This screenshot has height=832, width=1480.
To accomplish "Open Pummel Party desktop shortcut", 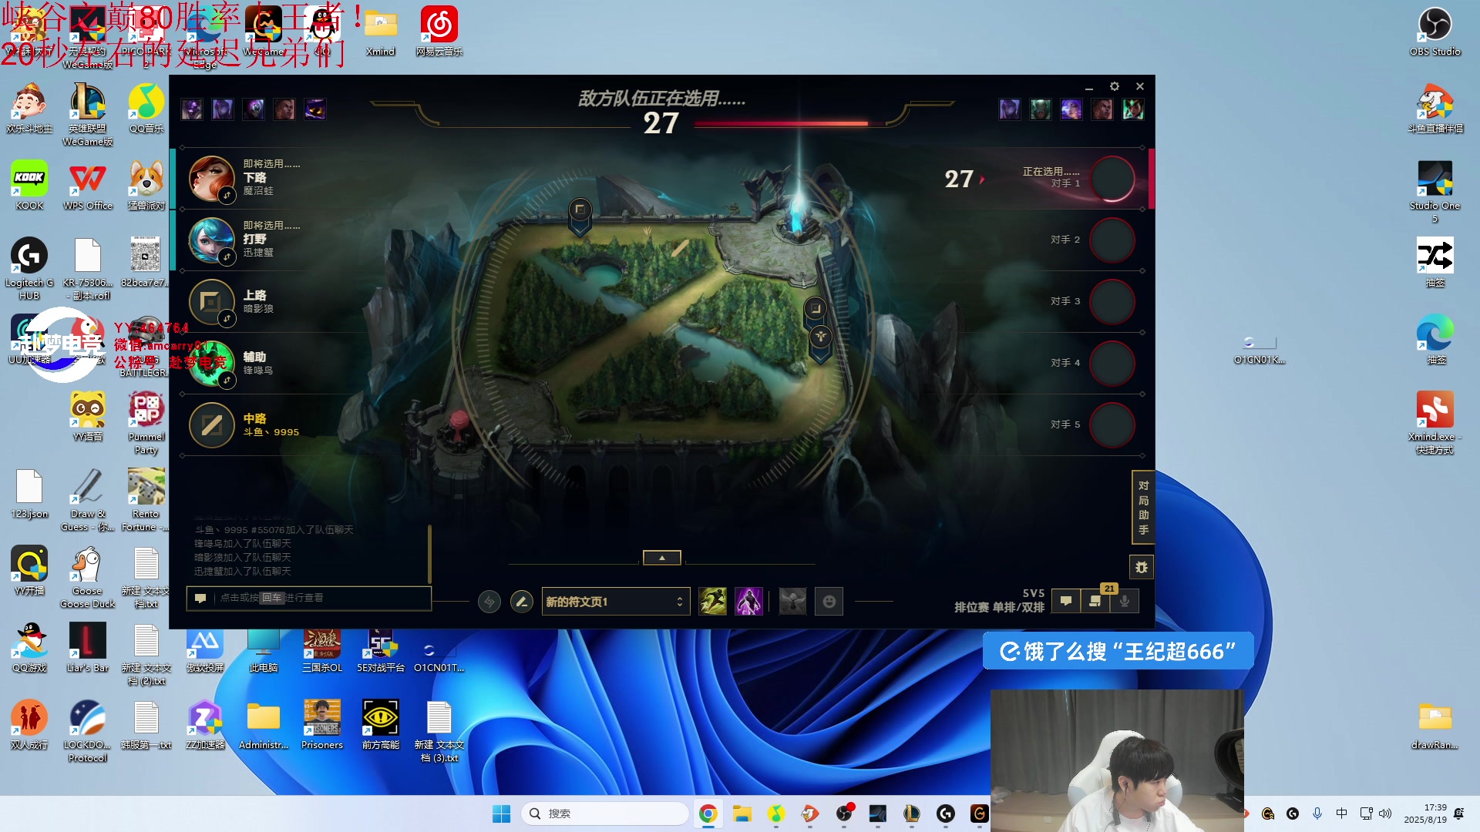I will [146, 423].
